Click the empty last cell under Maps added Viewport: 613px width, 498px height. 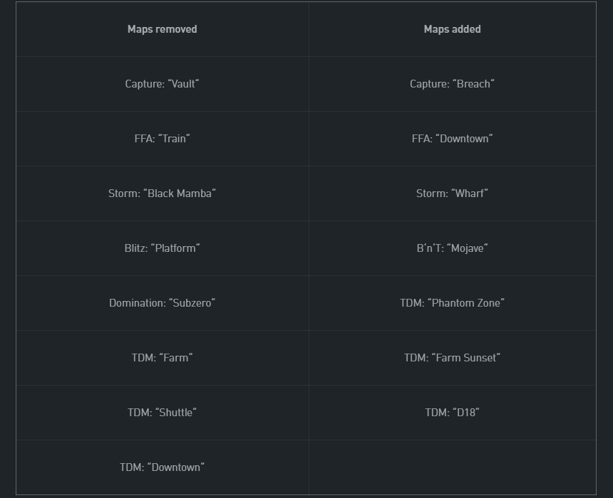click(x=452, y=467)
